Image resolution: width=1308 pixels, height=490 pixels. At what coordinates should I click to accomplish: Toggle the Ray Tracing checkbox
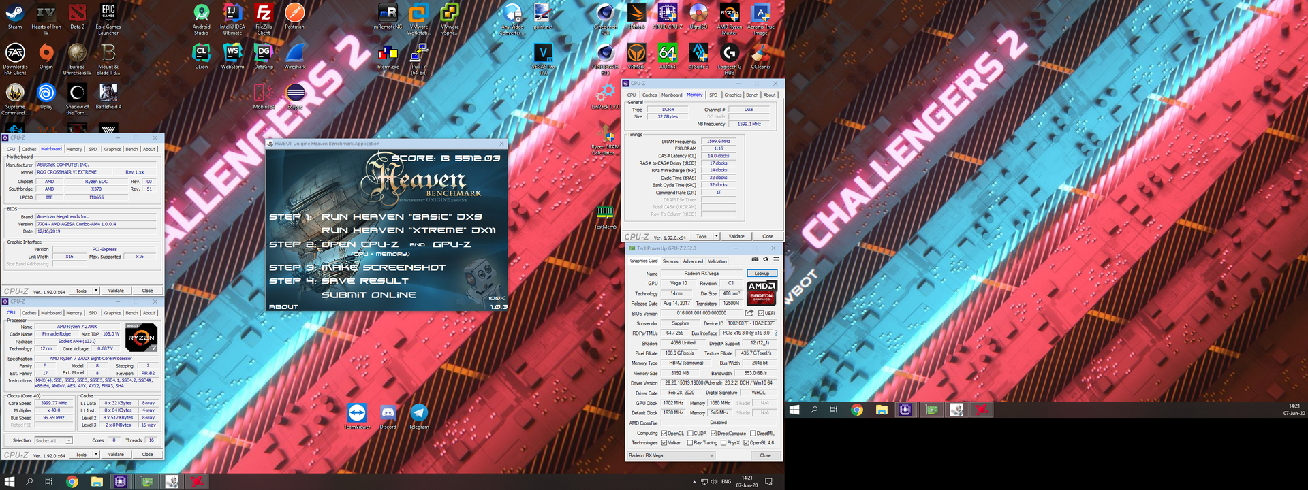(690, 443)
